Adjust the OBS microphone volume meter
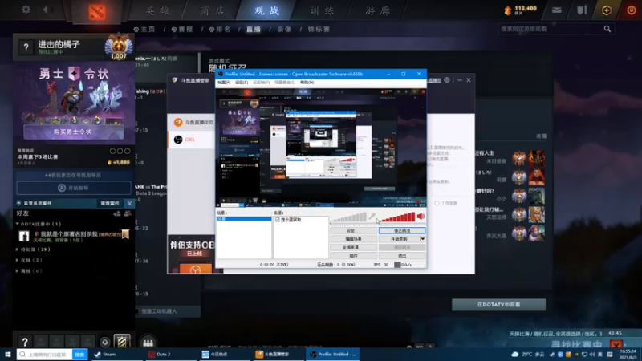Screen dimensions: 642x361 [348, 217]
